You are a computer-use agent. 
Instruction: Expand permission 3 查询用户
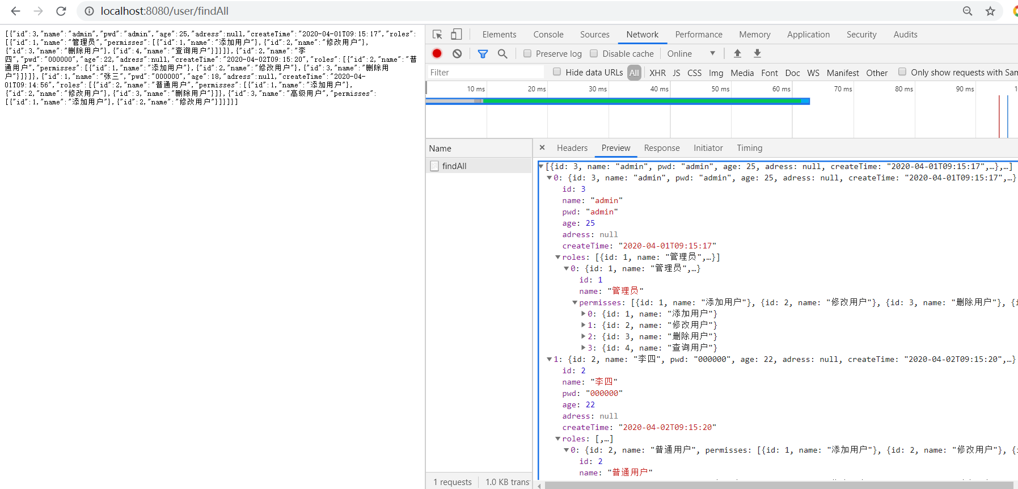pos(584,348)
